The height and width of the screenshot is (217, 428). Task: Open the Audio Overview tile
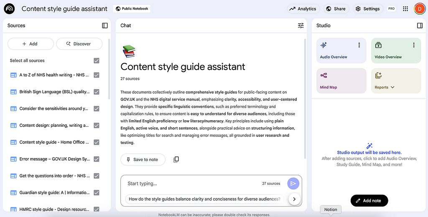pos(341,51)
